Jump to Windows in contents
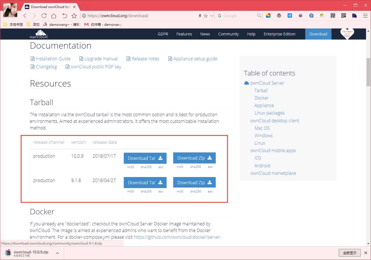Viewport: 371px width, 260px height. click(x=264, y=136)
